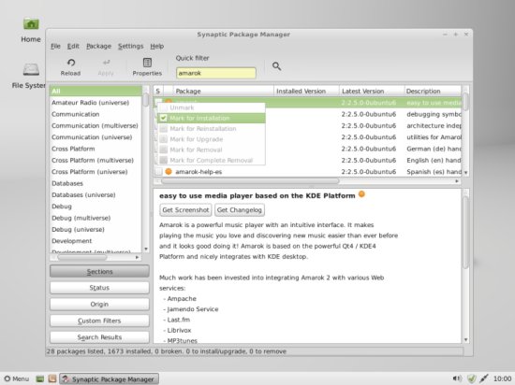
Task: Click the Quick filter text field
Action: pyautogui.click(x=215, y=73)
